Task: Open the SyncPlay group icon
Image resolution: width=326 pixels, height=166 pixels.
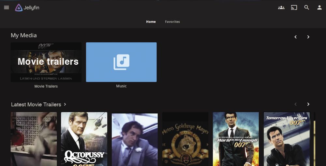Action: (281, 8)
